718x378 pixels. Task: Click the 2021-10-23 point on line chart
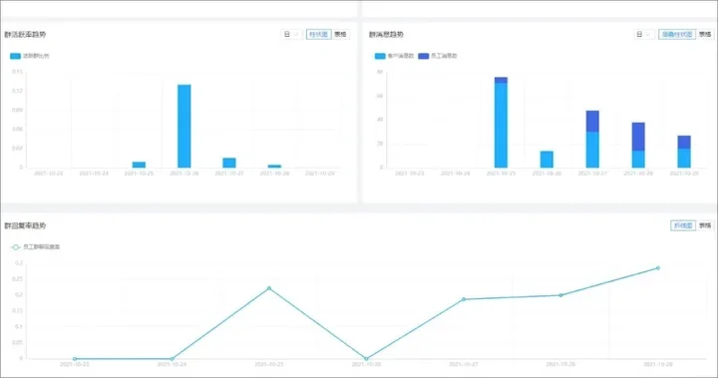click(x=75, y=359)
